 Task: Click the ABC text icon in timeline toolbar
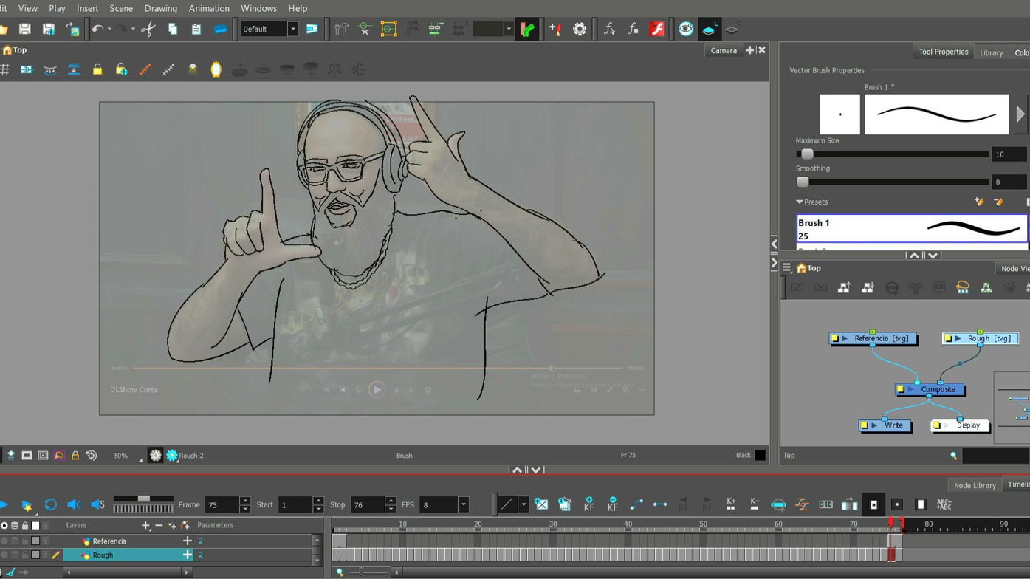click(944, 504)
